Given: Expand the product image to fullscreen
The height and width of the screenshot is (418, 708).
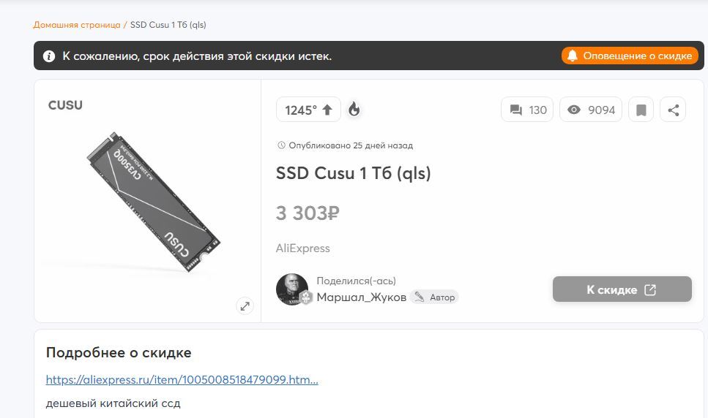Looking at the screenshot, I should 245,306.
